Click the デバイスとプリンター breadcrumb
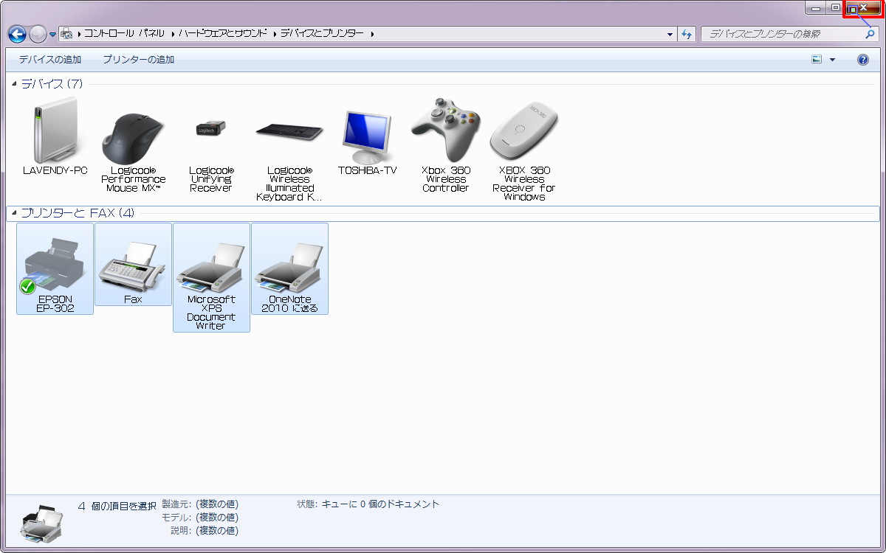The image size is (886, 553). (x=322, y=34)
